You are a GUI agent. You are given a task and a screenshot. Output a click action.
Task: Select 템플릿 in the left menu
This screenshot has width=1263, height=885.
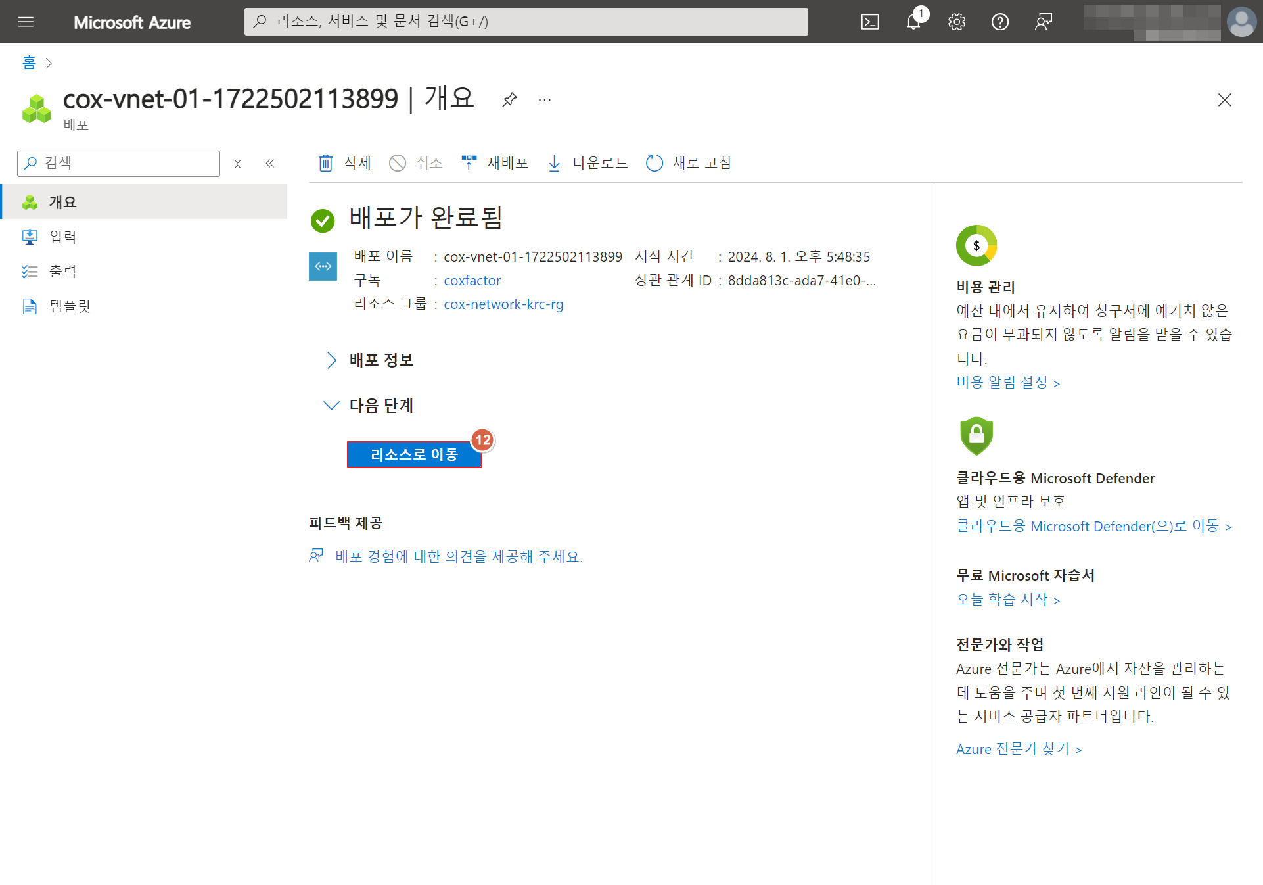pos(70,306)
